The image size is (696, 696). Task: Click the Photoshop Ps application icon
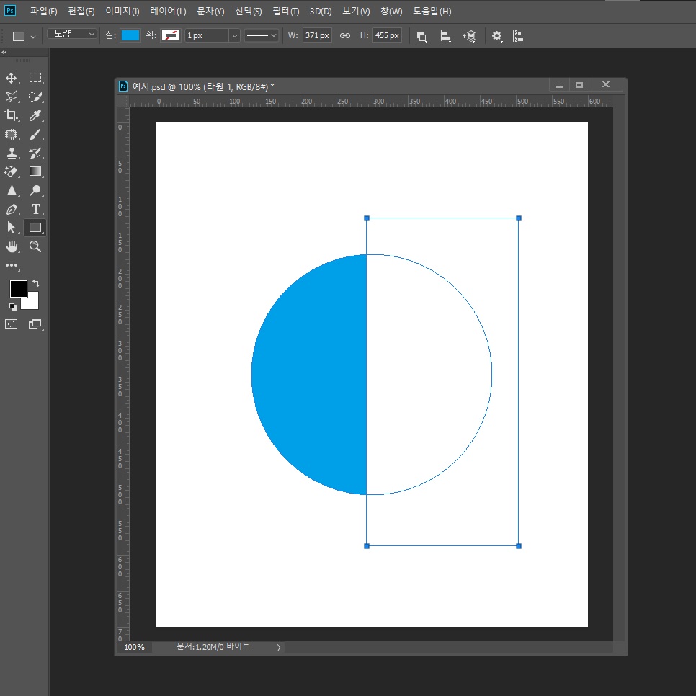click(10, 10)
